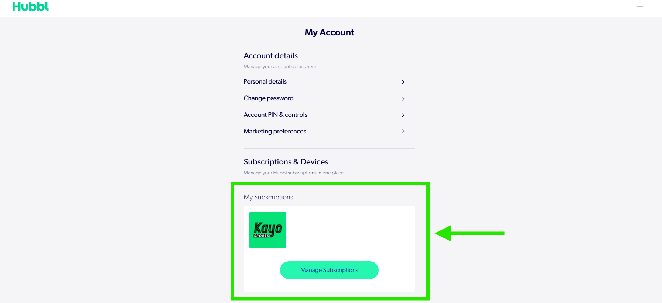662x303 pixels.
Task: Click the My Account page title
Action: pos(329,32)
